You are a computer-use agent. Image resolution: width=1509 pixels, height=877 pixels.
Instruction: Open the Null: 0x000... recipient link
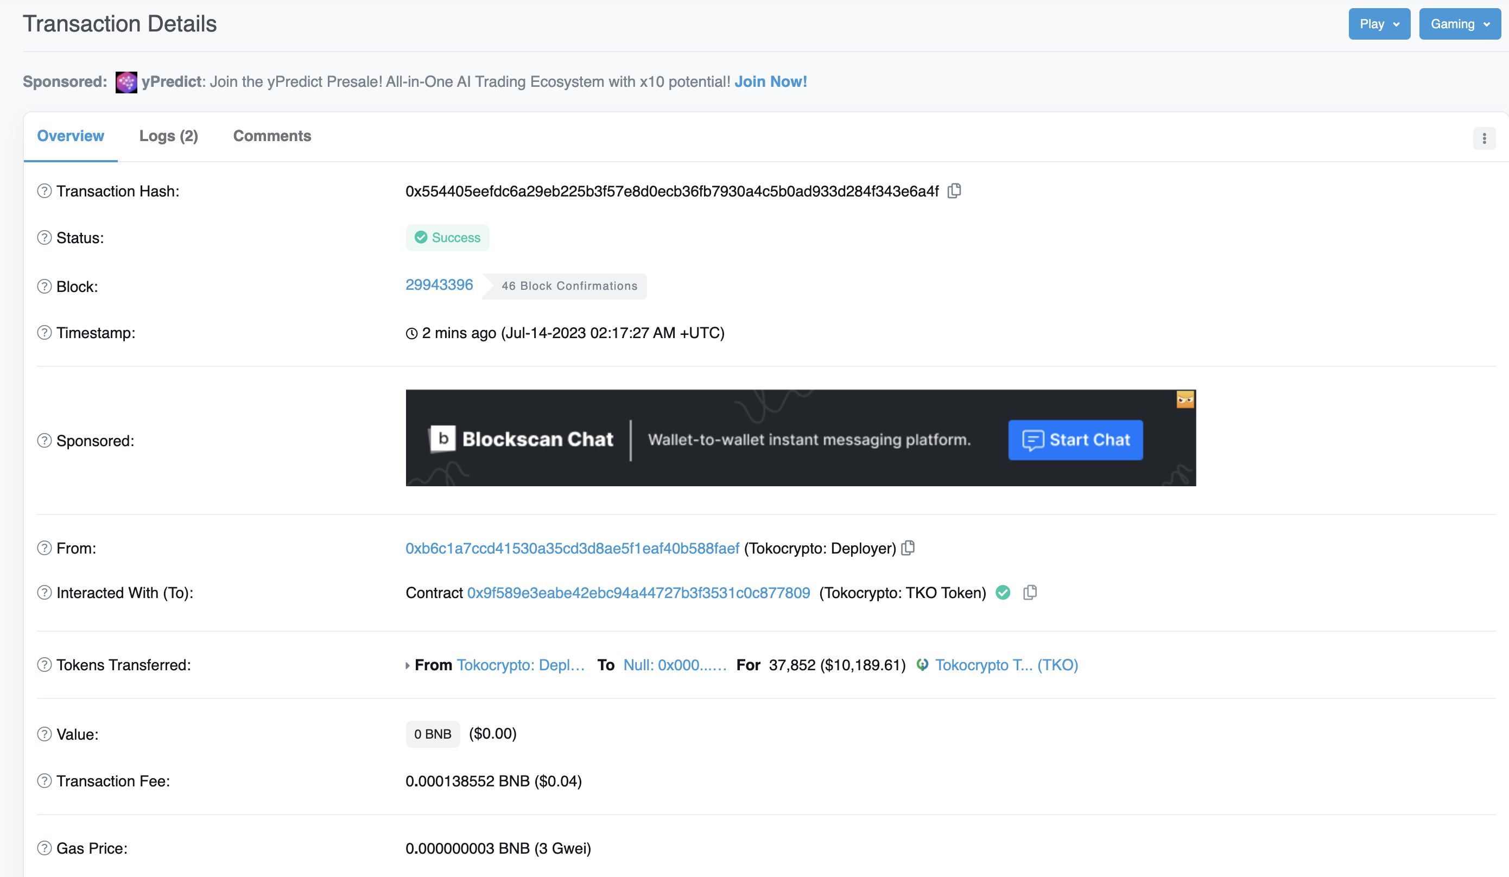coord(674,664)
